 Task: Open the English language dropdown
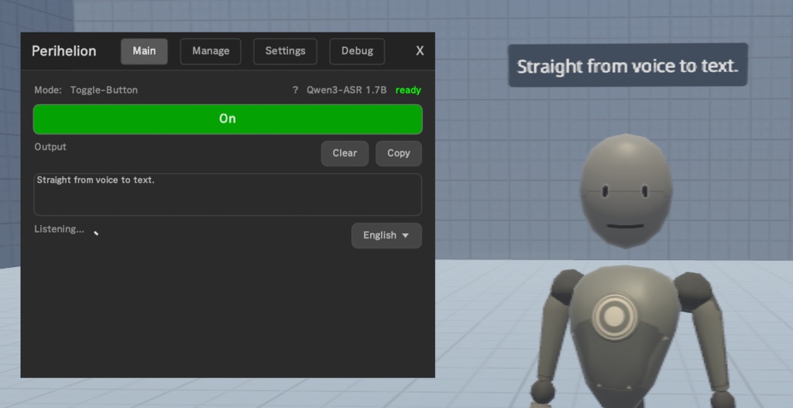pos(386,235)
